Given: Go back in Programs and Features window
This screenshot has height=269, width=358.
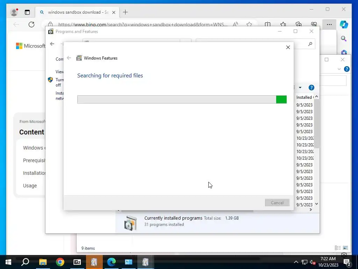Looking at the screenshot, I should (52, 44).
